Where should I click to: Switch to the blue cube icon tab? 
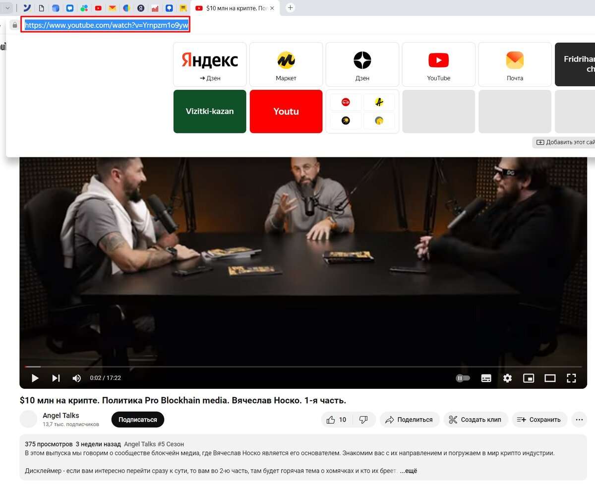[x=56, y=8]
